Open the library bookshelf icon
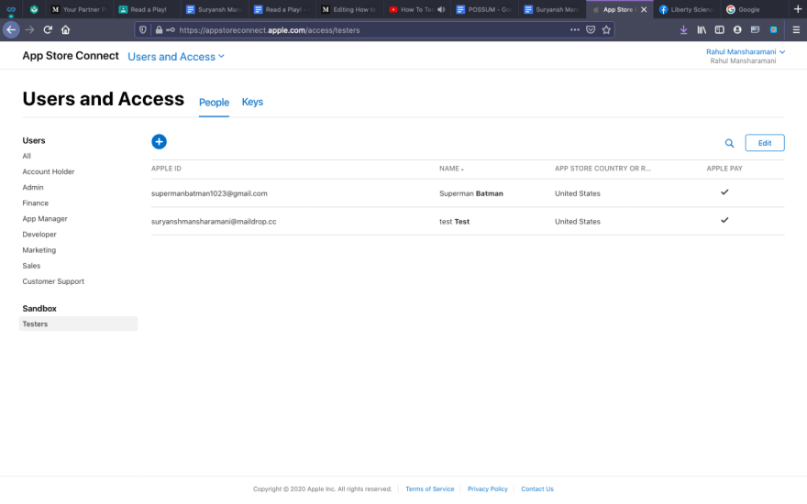 702,30
